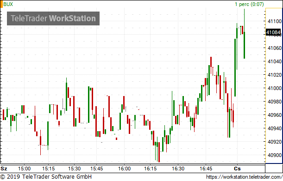Click the 16:15 time axis label
The image size is (283, 181).
(151, 169)
